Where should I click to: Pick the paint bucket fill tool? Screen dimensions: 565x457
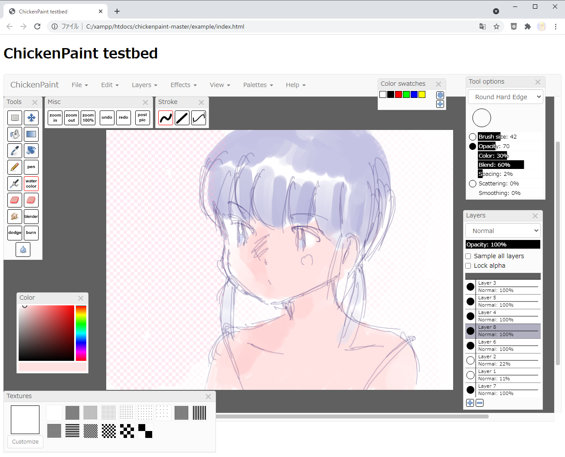tap(15, 134)
